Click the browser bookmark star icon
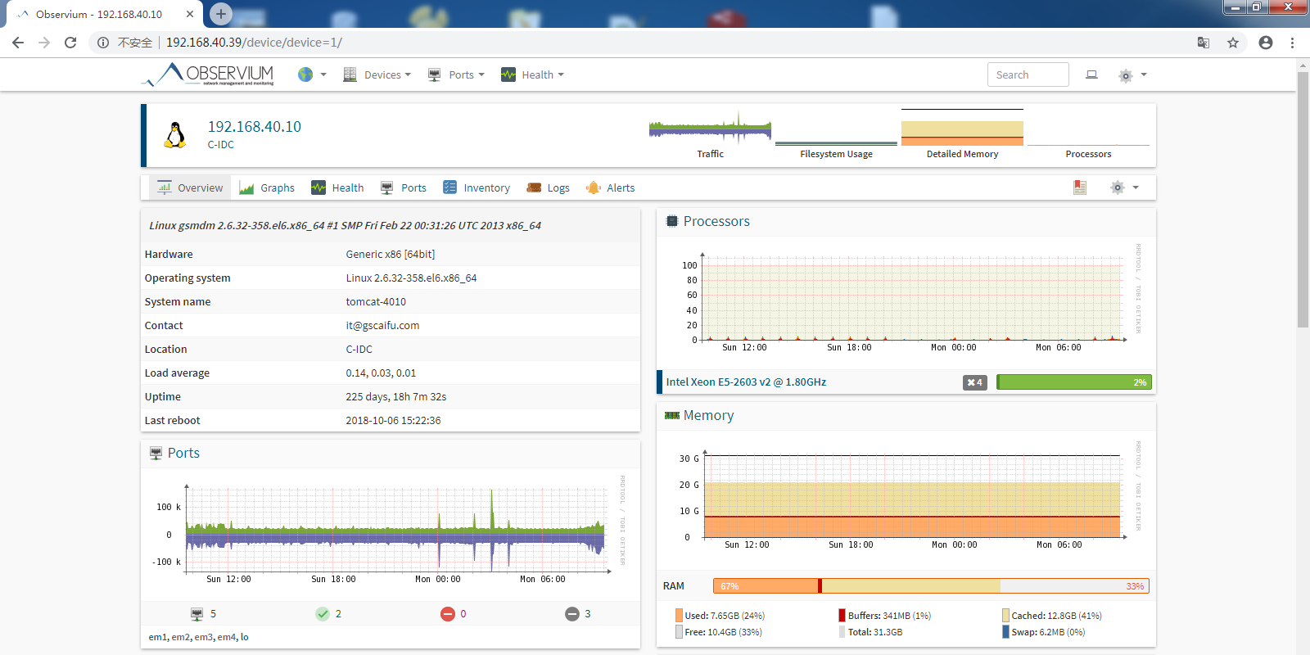The height and width of the screenshot is (655, 1310). pyautogui.click(x=1233, y=43)
